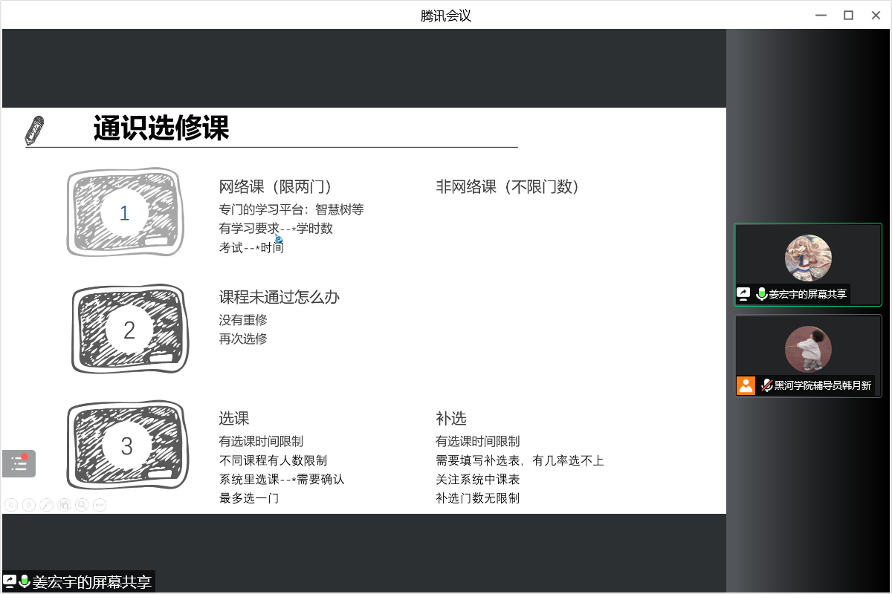Select 姜宏宇 anime avatar thumbnail

click(808, 258)
